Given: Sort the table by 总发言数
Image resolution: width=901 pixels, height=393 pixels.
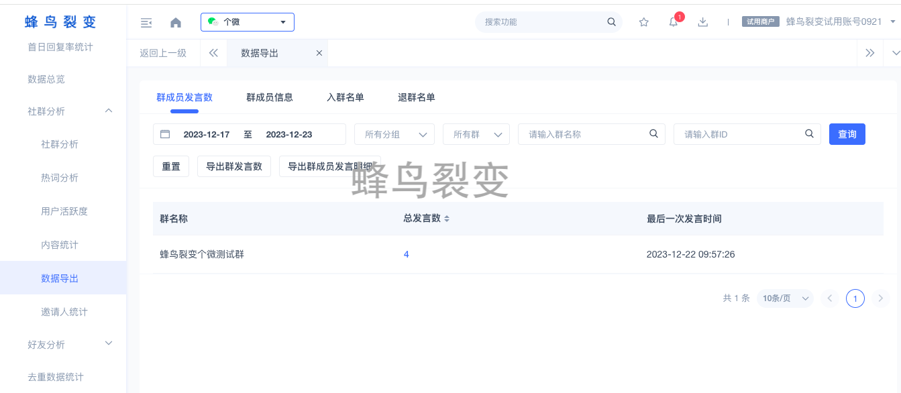Looking at the screenshot, I should coord(447,219).
